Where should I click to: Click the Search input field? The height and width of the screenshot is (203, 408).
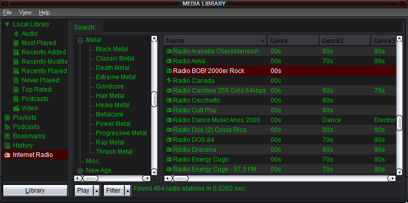coord(252,27)
